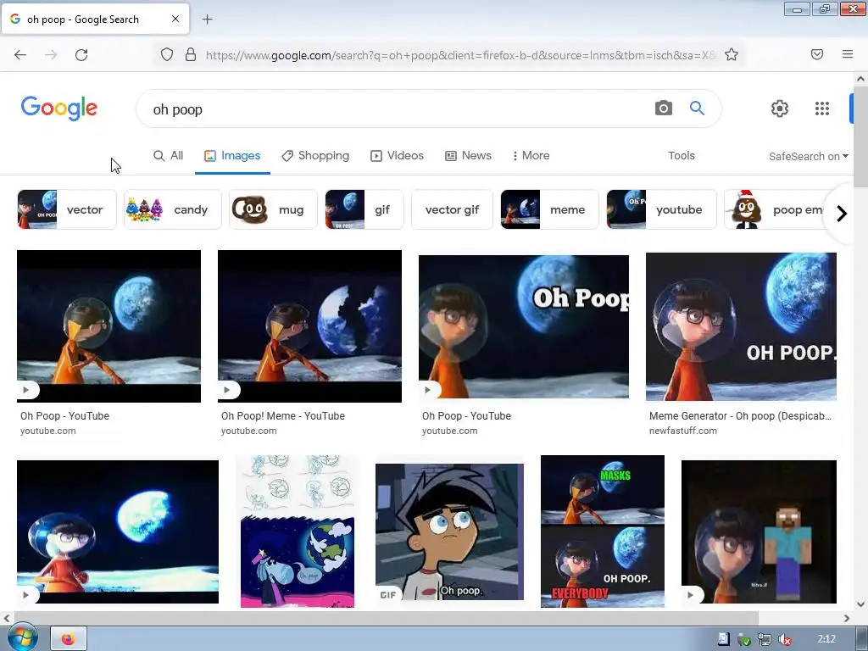
Task: Open the Windows Start menu
Action: click(21, 638)
